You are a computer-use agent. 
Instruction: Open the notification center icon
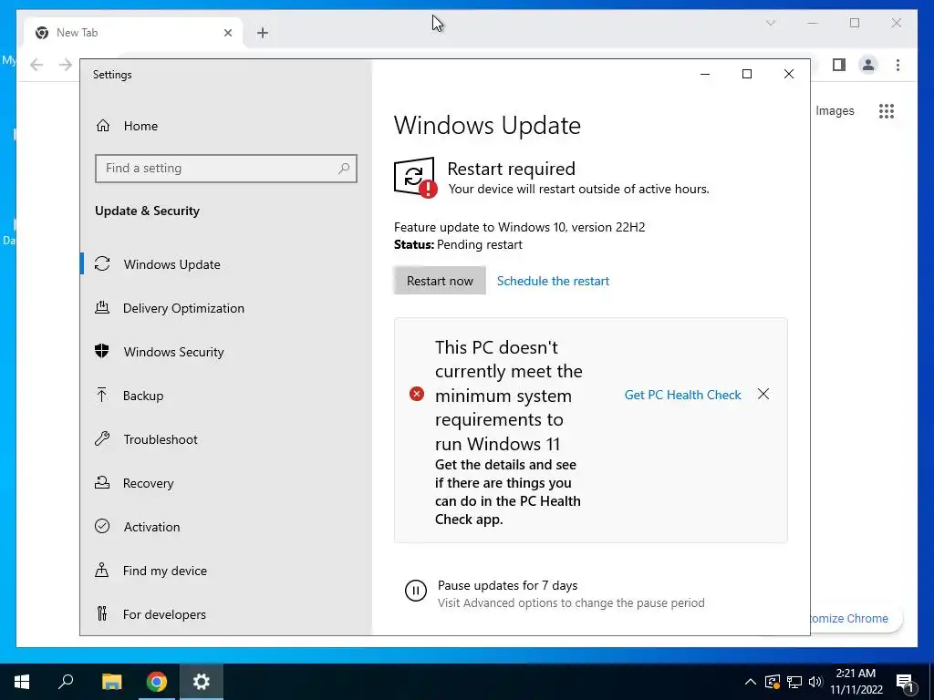(906, 683)
